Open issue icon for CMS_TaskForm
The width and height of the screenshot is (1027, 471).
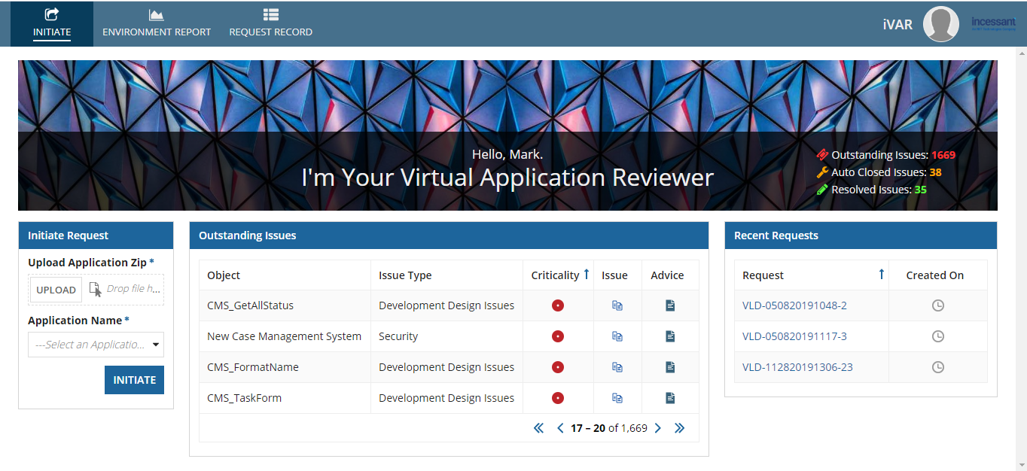point(617,398)
